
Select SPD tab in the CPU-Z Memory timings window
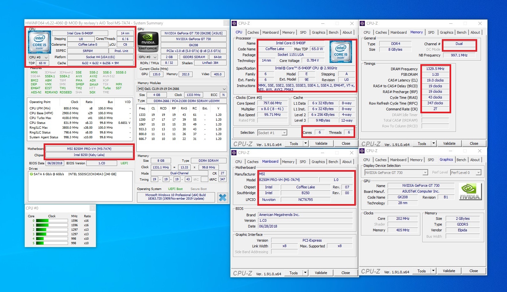coord(431,32)
